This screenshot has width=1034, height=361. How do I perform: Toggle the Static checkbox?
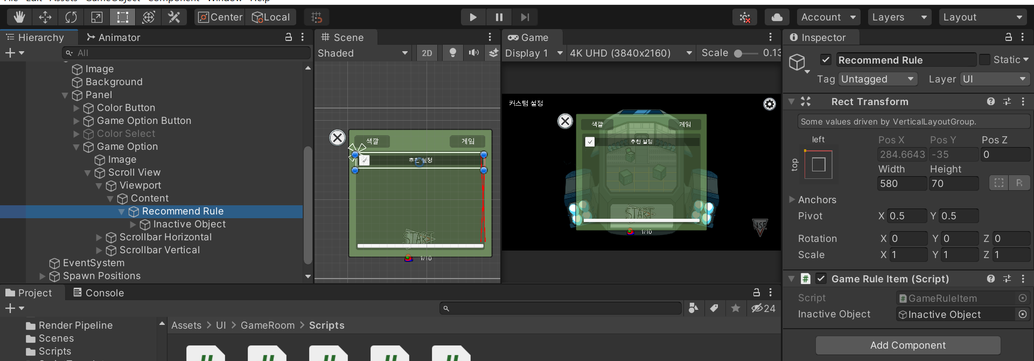point(984,60)
